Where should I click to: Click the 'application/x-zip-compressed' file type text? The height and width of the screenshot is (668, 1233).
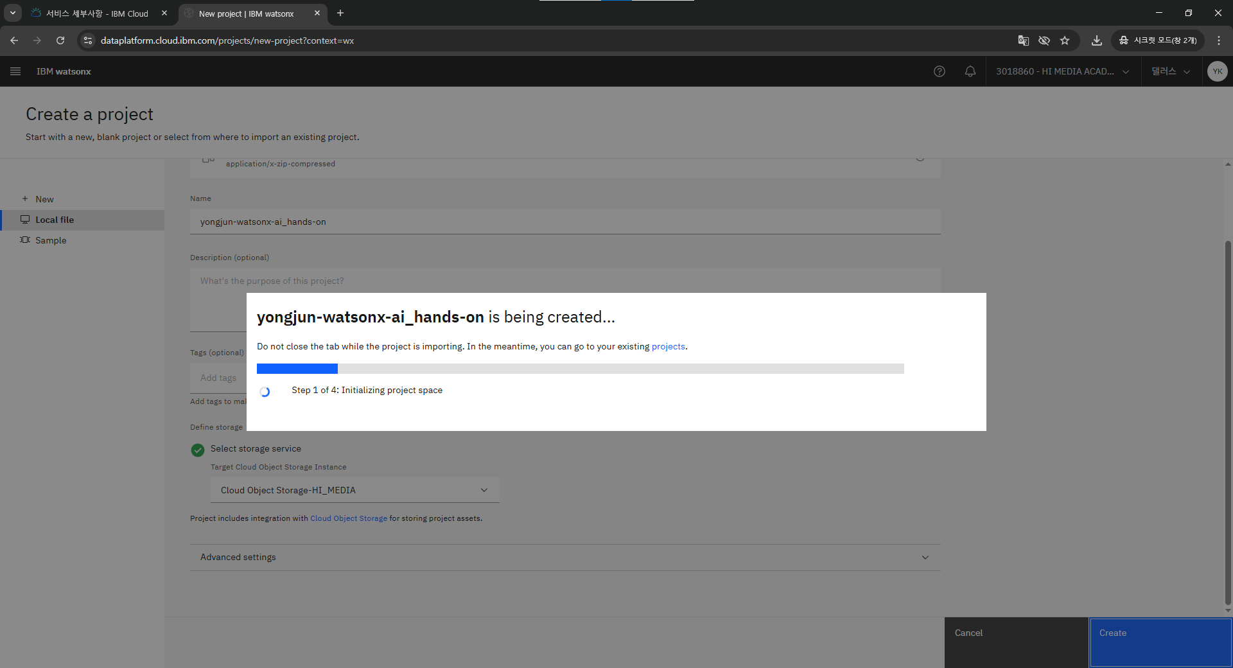pyautogui.click(x=281, y=164)
